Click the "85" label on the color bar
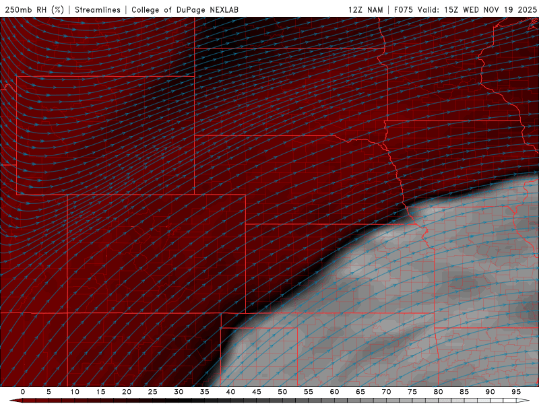539x404 pixels. [464, 392]
